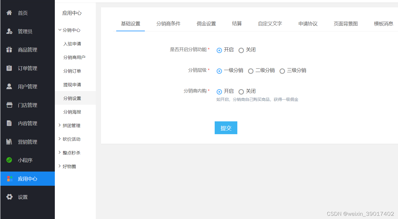398x219 pixels.
Task: Click the 分销层级 field label
Action: point(197,70)
